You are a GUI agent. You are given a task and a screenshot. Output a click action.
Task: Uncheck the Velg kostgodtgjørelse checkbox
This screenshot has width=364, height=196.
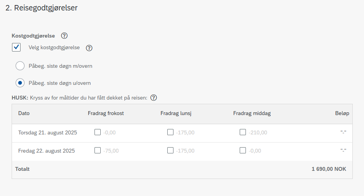pos(16,47)
